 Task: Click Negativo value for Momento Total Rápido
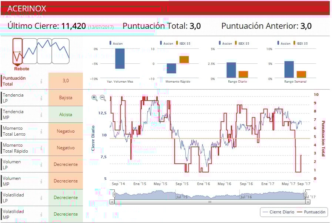pyautogui.click(x=66, y=148)
